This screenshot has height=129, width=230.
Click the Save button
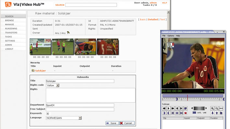[x=112, y=123]
